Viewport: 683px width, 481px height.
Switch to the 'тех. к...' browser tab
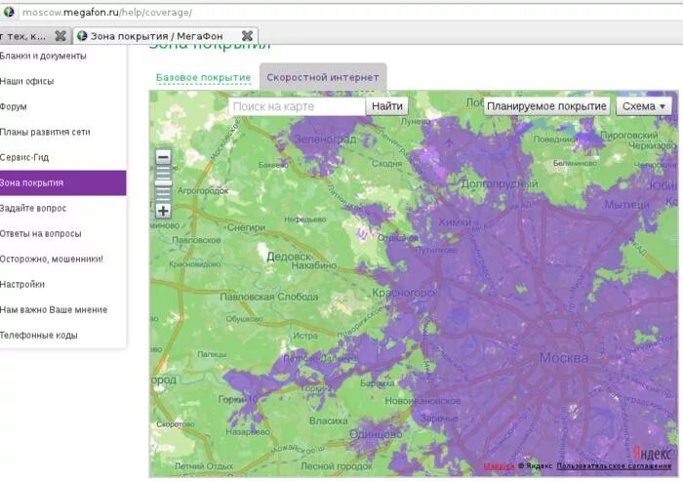click(35, 36)
